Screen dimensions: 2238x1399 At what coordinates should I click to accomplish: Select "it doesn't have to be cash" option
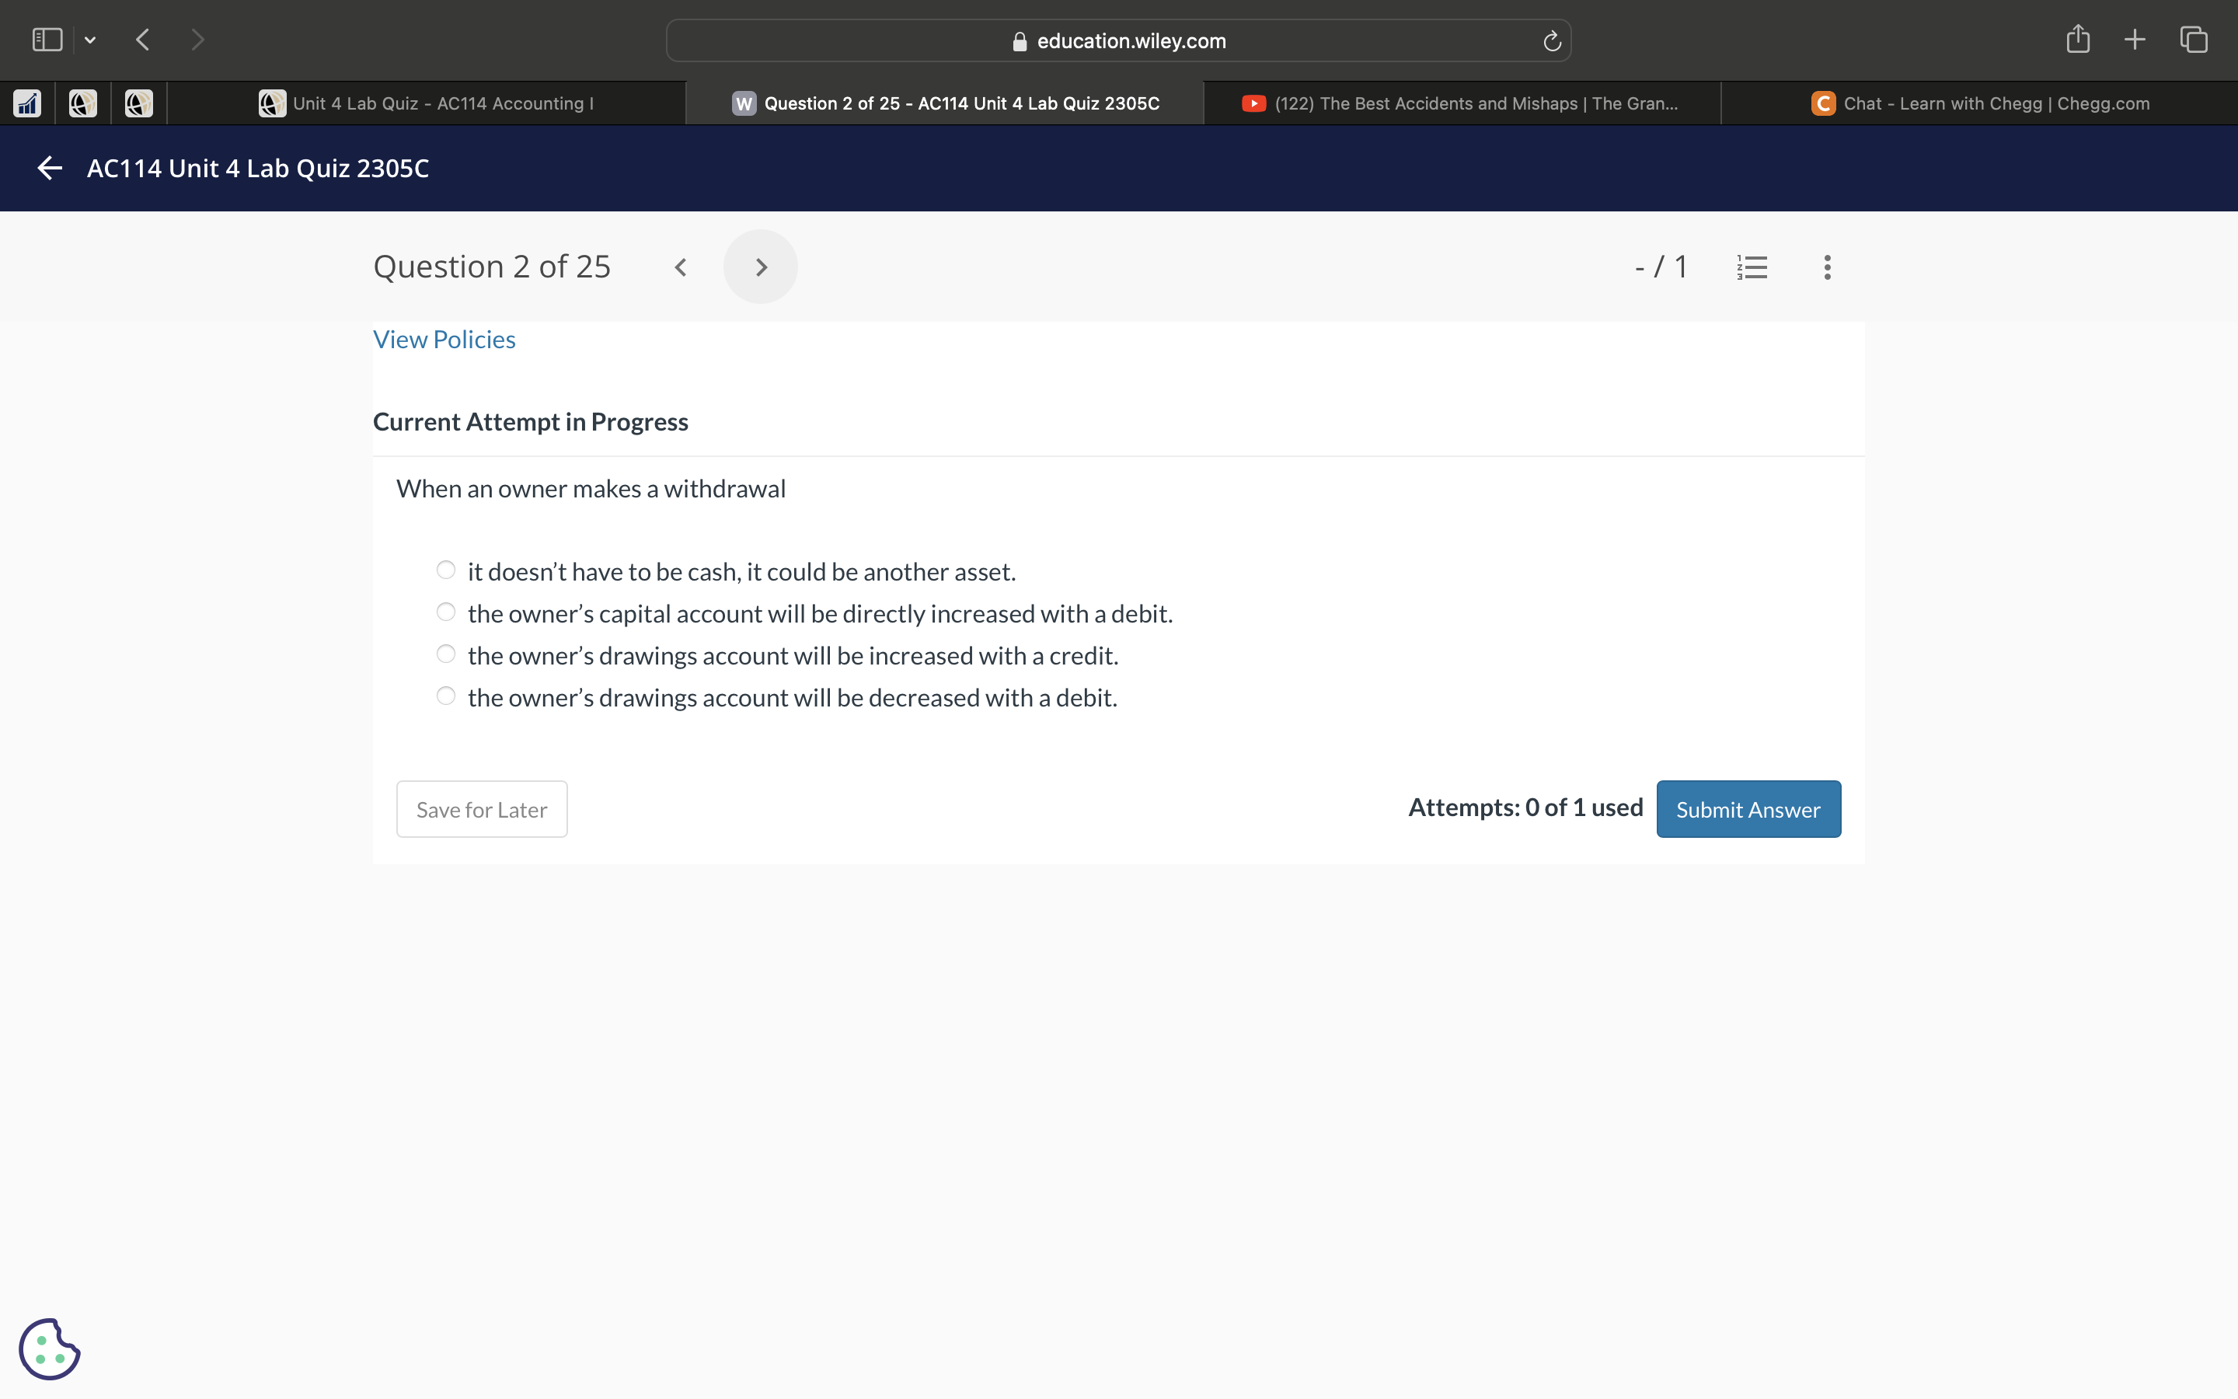(446, 570)
